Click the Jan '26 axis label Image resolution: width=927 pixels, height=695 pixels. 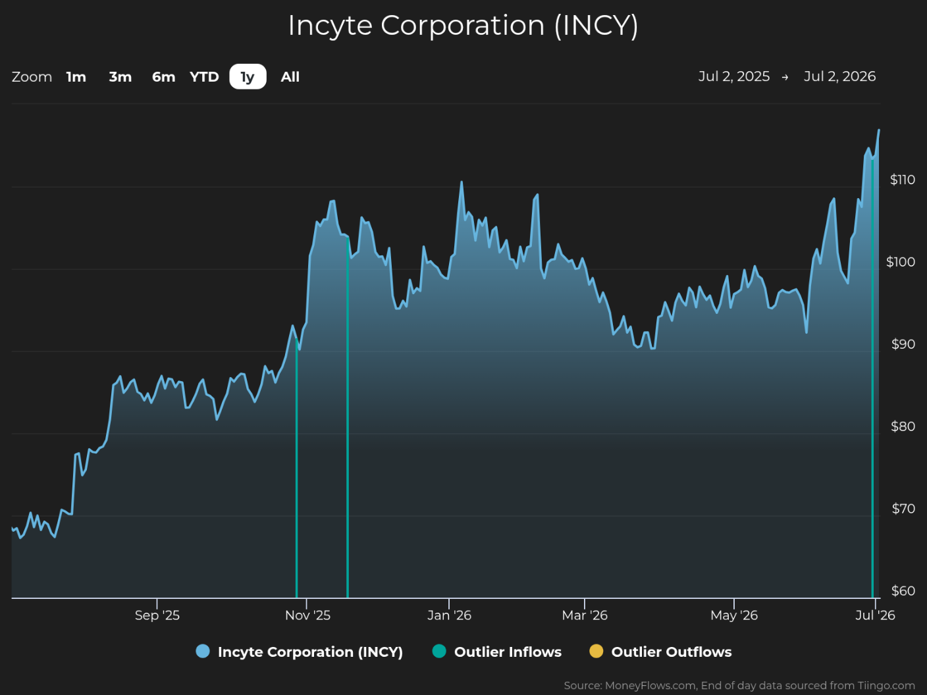coord(449,615)
